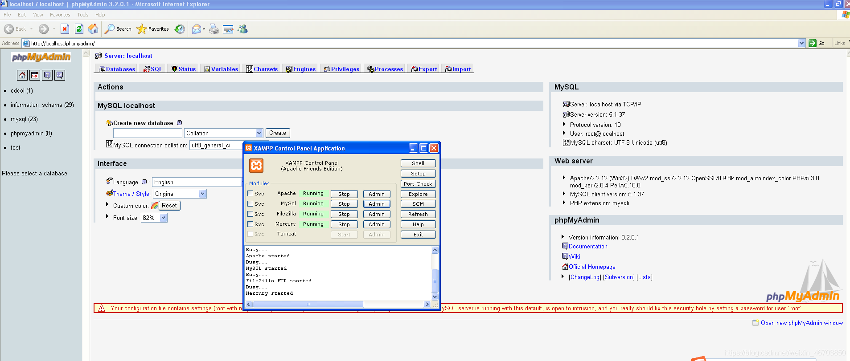This screenshot has width=850, height=361.
Task: Click the Reset button for Custom color
Action: pyautogui.click(x=169, y=206)
